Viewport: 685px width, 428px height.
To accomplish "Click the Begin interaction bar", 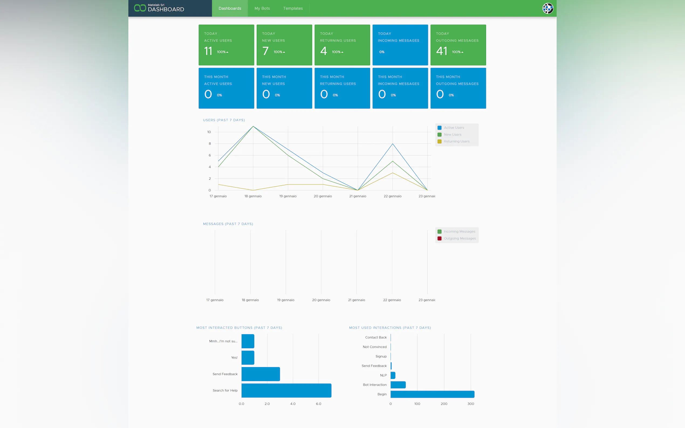I will pyautogui.click(x=432, y=394).
